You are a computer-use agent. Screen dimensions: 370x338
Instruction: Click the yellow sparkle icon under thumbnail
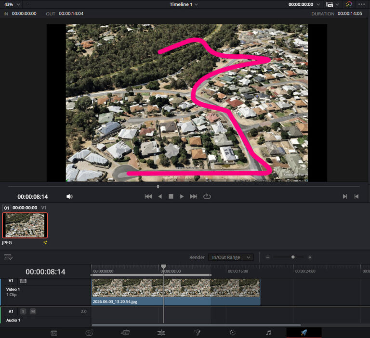45,243
